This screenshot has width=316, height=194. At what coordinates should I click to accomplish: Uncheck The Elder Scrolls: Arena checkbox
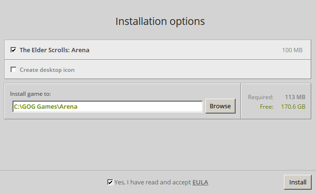pos(13,50)
